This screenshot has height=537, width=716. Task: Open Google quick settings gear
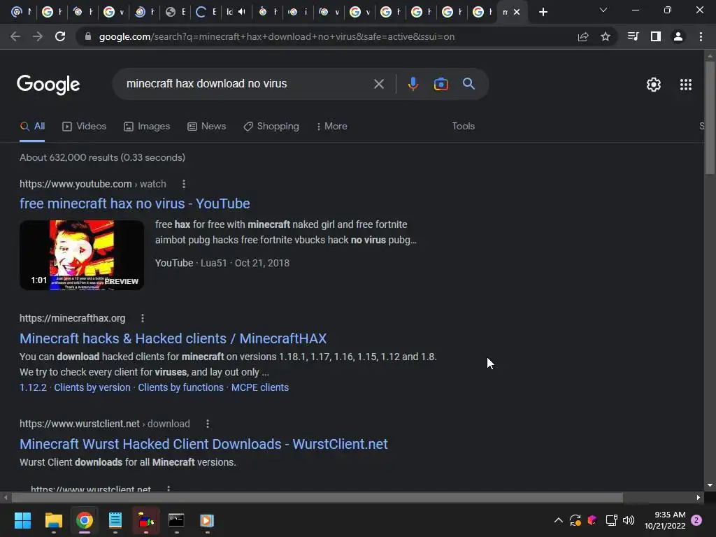654,85
